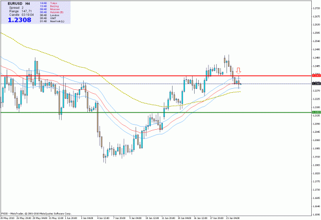Viewport: 321px width, 220px height.
Task: Click the Beijing clock row
Action: pos(49,6)
